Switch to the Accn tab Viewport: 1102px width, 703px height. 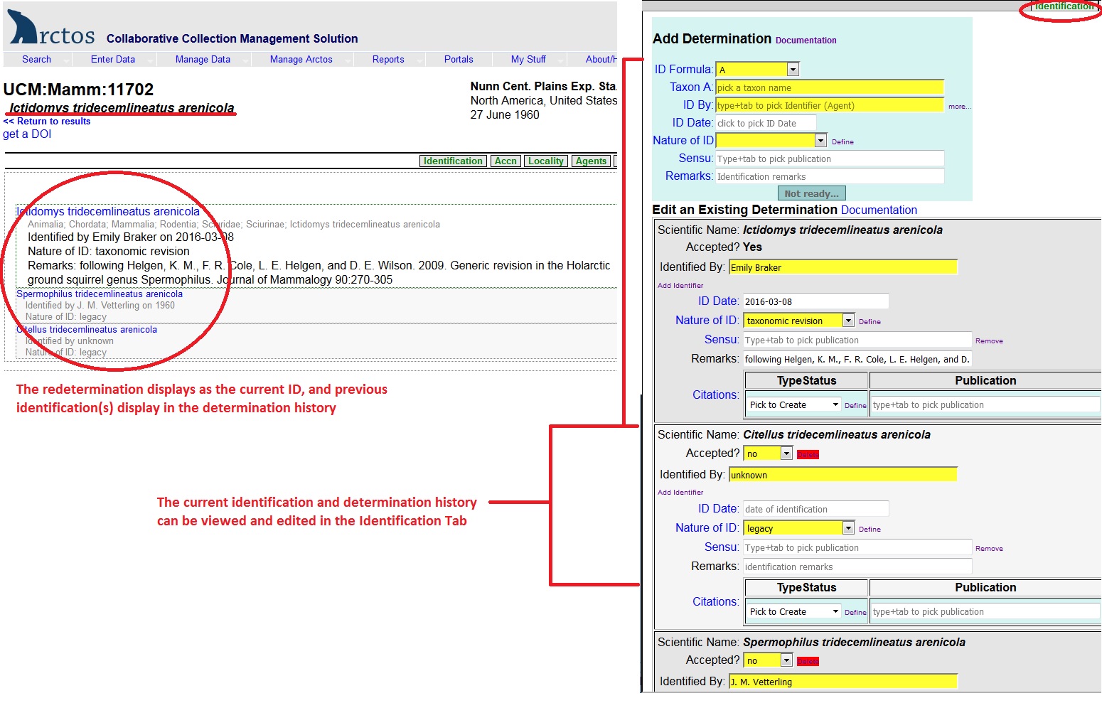point(505,161)
